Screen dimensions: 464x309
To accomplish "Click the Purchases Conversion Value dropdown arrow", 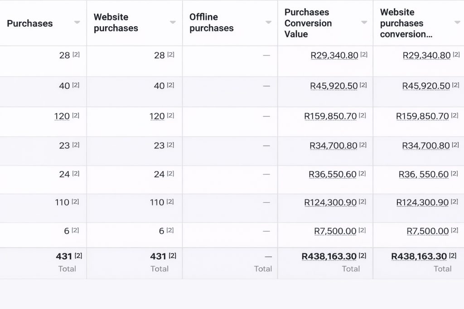I will [x=364, y=23].
